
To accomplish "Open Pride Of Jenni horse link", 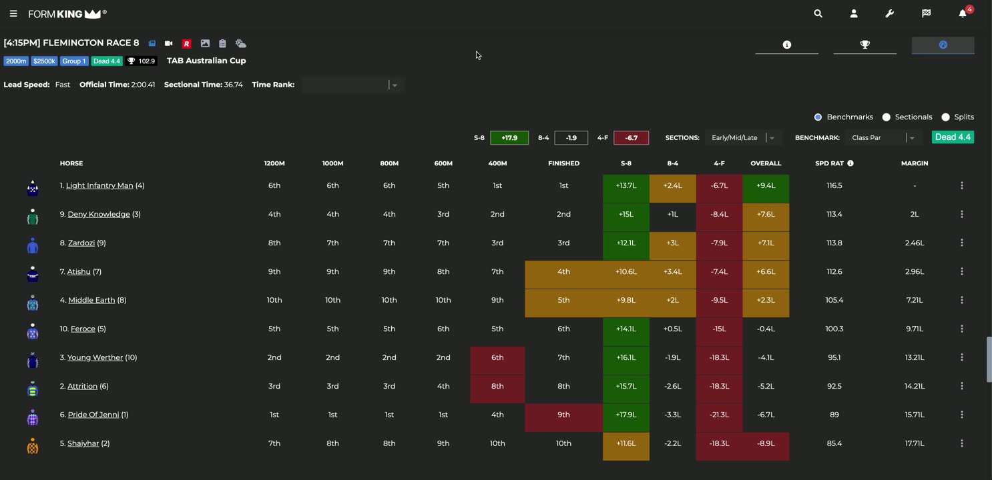I will pyautogui.click(x=93, y=415).
